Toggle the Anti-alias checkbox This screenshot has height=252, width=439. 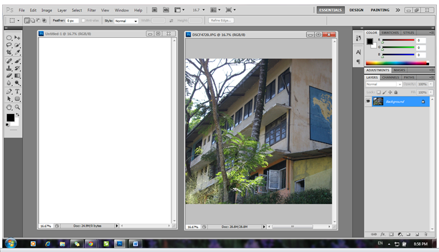83,20
